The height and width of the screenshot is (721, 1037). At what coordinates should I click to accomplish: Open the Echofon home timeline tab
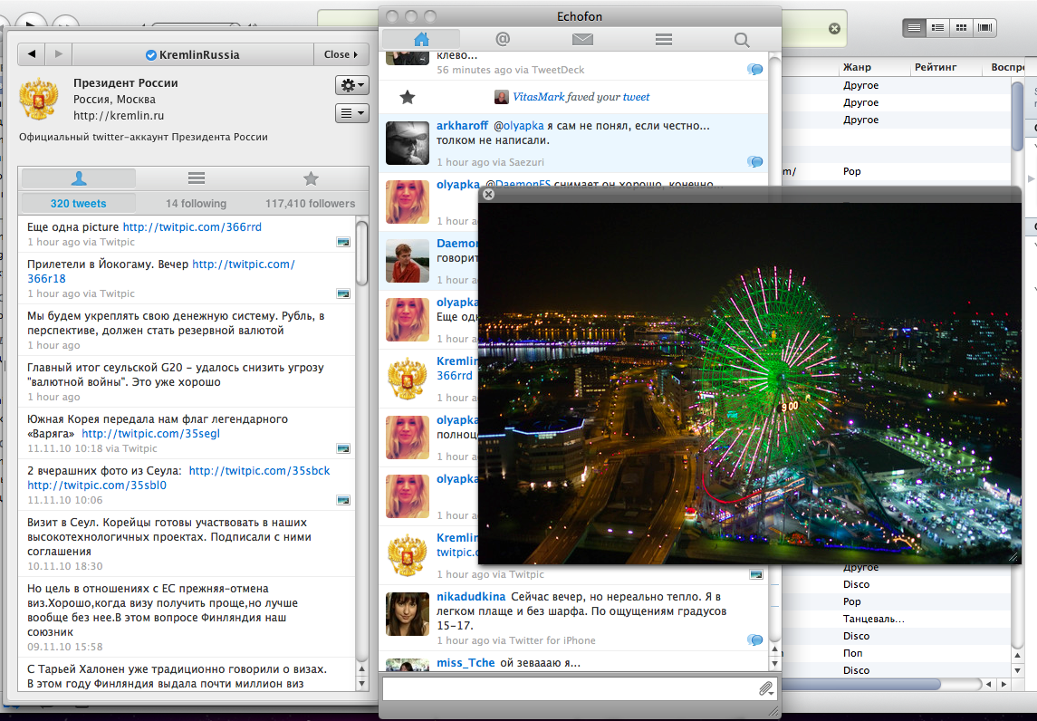[x=421, y=40]
